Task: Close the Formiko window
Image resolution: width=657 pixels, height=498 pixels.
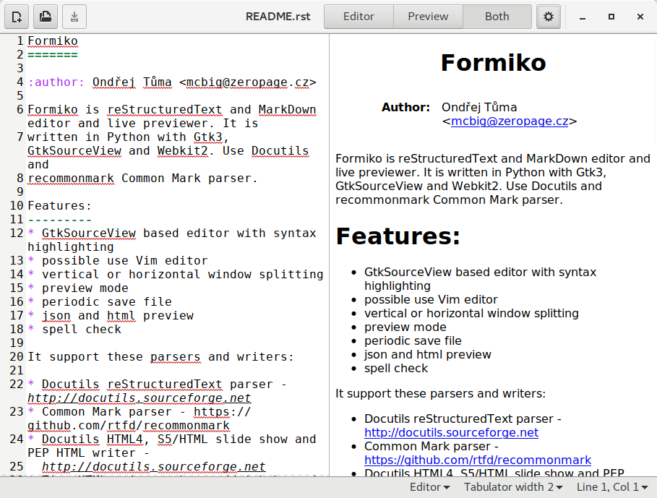Action: (x=640, y=17)
